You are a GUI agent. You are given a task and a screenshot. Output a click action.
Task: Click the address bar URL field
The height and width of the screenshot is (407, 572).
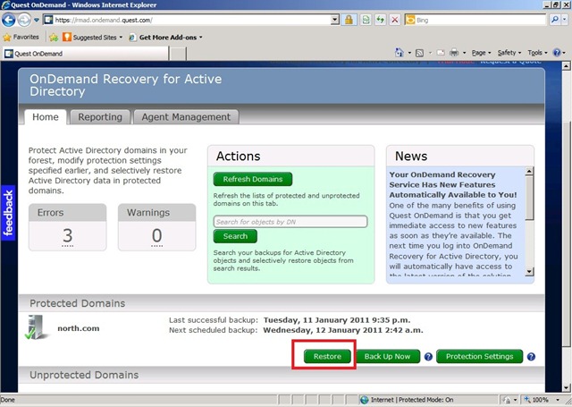[x=187, y=20]
